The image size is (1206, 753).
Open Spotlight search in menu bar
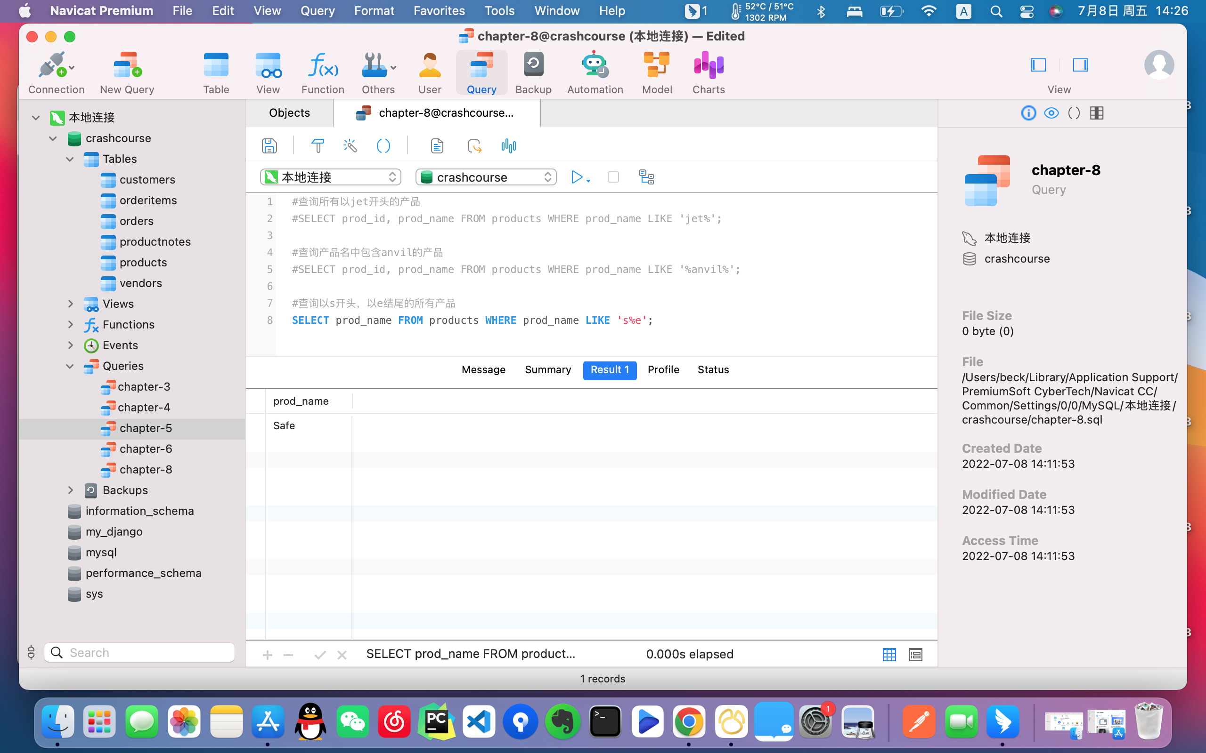(996, 11)
